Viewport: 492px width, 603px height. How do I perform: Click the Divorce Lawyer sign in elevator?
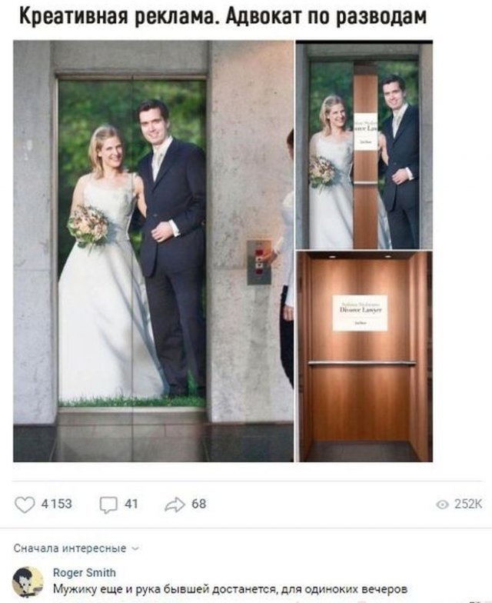tap(360, 312)
